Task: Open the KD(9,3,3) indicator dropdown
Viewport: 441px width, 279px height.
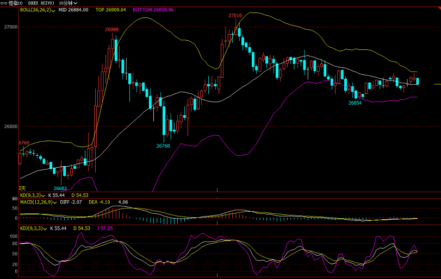Action: (x=44, y=195)
